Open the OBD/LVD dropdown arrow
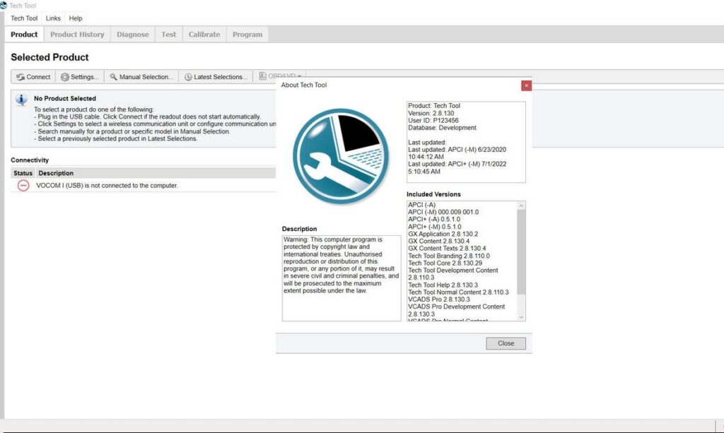724x433 pixels. coord(298,76)
